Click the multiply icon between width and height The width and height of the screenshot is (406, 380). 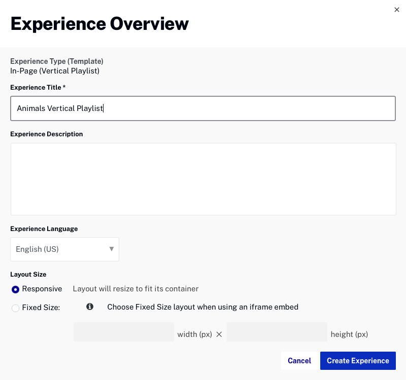click(219, 334)
